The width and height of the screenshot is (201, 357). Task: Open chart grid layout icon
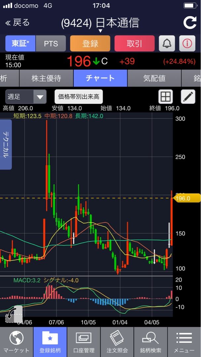(166, 97)
